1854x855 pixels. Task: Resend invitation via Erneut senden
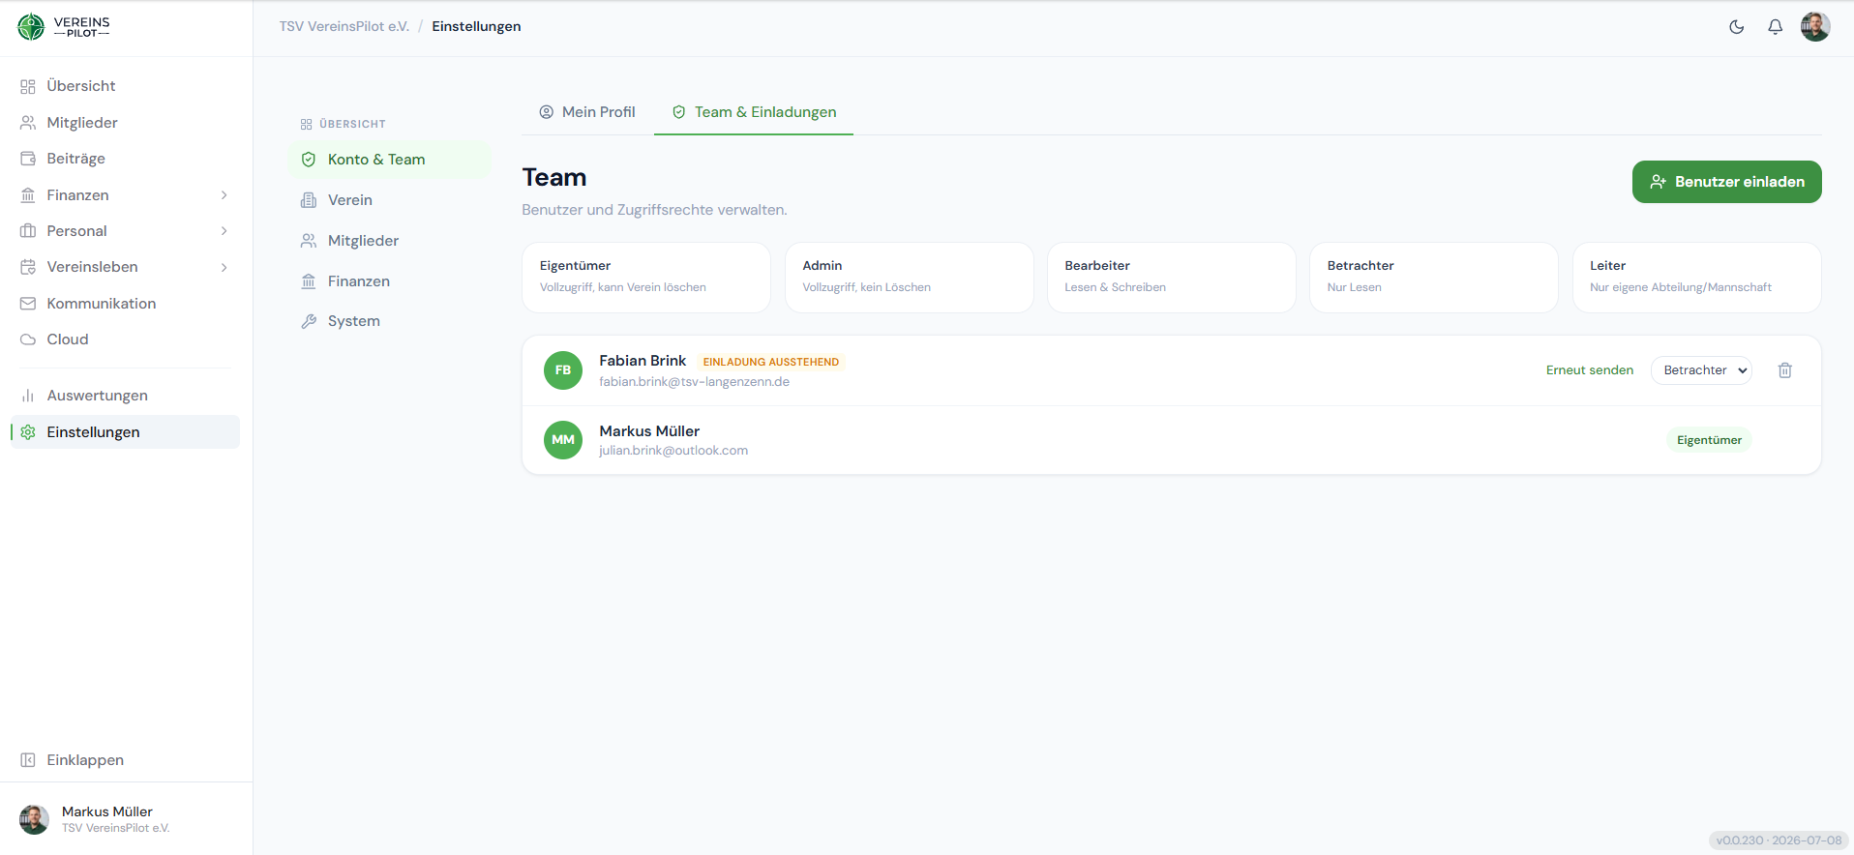point(1590,370)
